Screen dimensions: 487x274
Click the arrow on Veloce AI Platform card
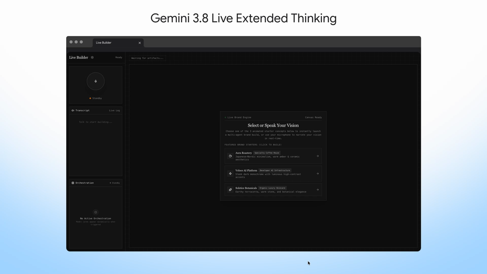tap(317, 174)
